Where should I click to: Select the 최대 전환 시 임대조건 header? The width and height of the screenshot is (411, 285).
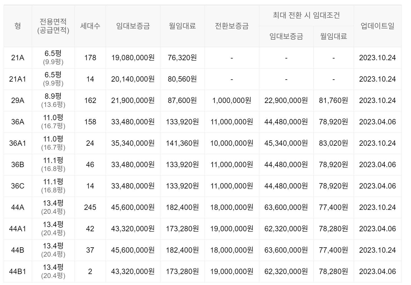(306, 15)
